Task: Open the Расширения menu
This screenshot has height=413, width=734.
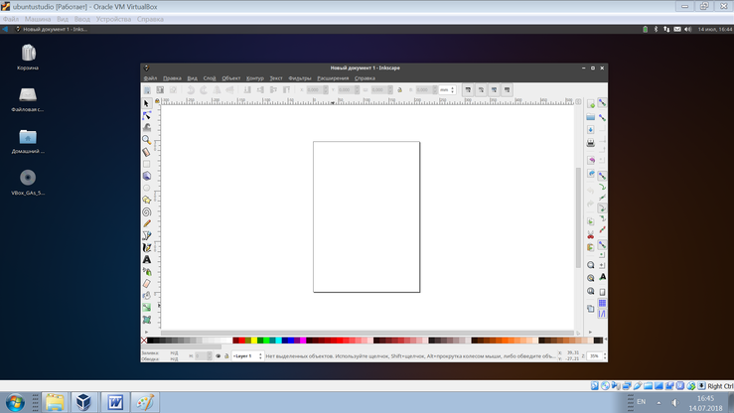Action: tap(333, 78)
